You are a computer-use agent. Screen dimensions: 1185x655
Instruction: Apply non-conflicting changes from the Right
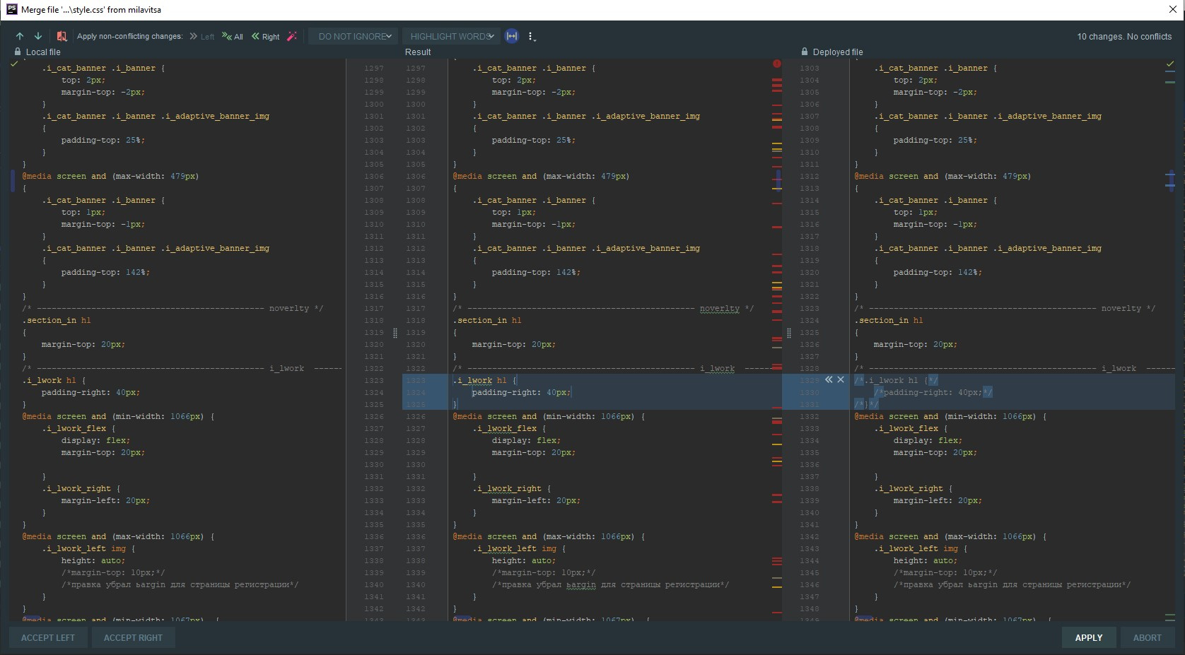265,37
